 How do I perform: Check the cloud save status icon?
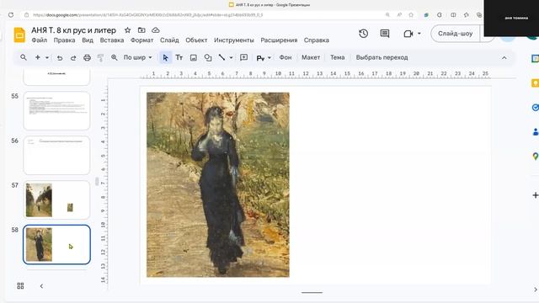click(156, 30)
